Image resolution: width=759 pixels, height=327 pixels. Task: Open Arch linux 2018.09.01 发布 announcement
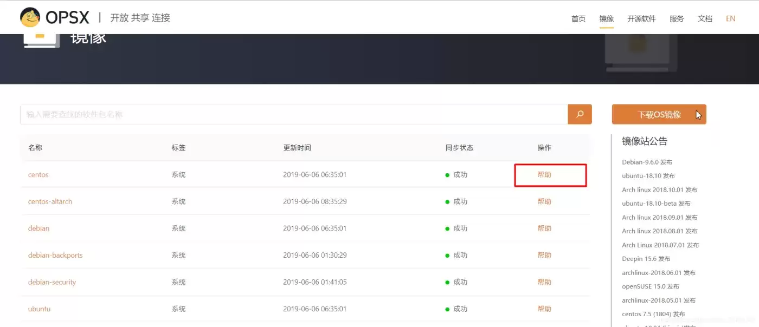point(660,218)
